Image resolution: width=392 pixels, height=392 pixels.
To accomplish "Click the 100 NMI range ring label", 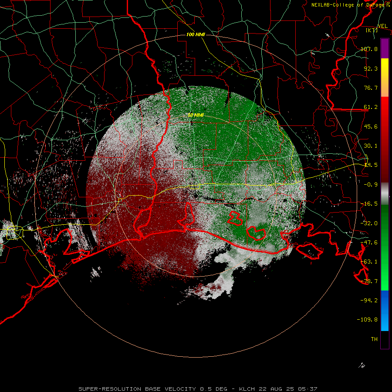I will click(196, 34).
